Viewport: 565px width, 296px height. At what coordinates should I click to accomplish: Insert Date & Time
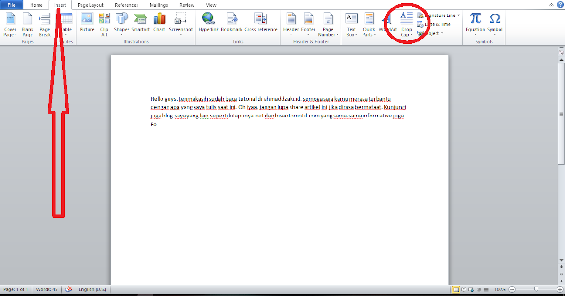[434, 24]
